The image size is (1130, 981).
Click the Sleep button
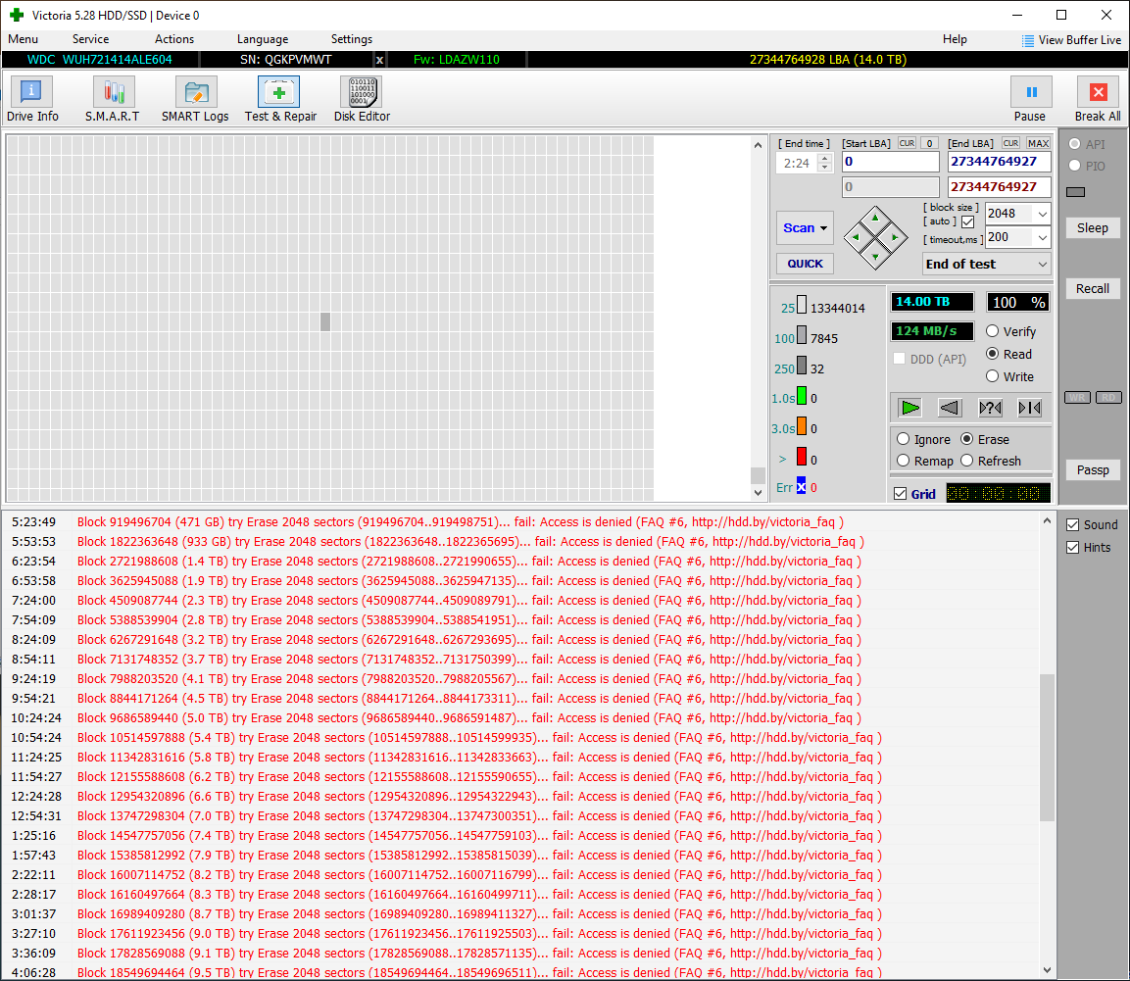(x=1093, y=227)
